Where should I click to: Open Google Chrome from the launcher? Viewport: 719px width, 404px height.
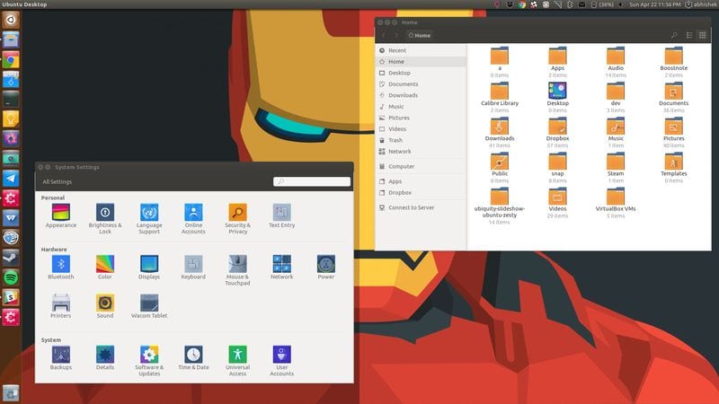[x=11, y=59]
